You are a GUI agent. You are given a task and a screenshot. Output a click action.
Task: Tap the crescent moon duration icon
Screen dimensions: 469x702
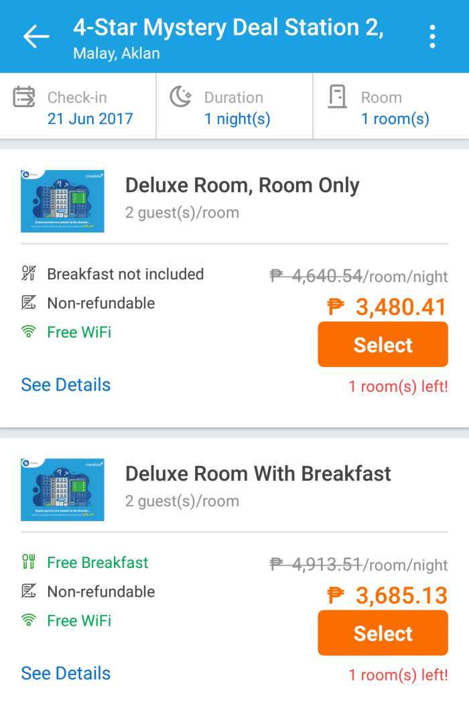pos(181,96)
